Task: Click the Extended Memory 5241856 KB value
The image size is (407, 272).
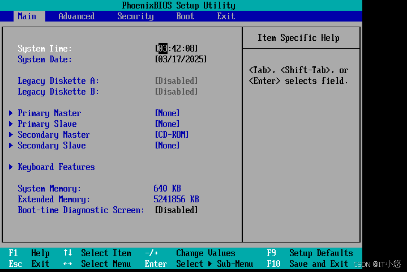Action: [176, 199]
